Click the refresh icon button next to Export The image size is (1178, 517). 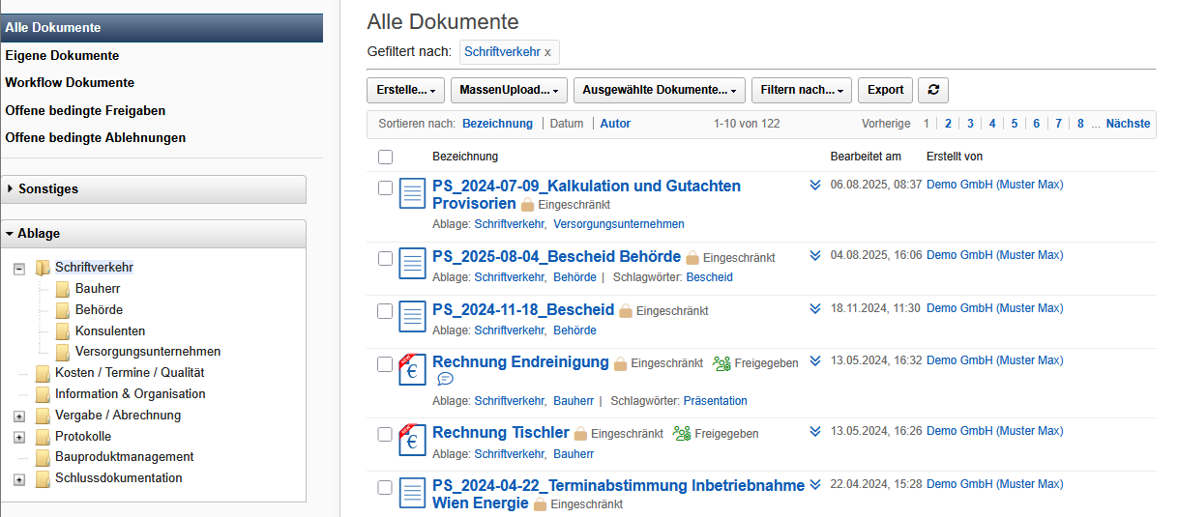(x=933, y=90)
